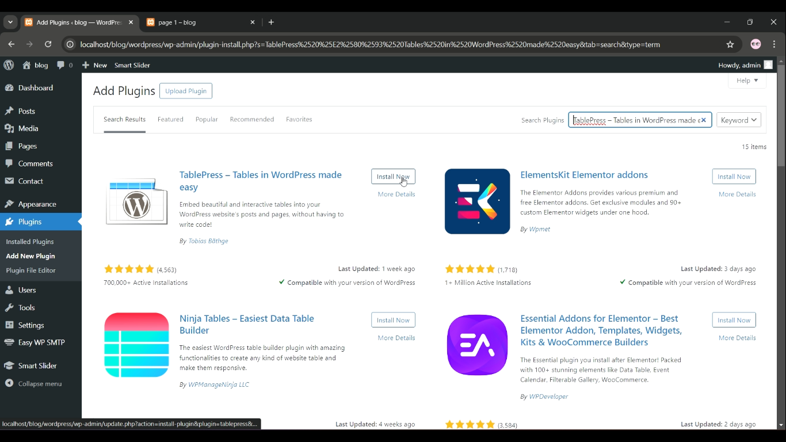View More Details for TablePress

click(x=396, y=195)
